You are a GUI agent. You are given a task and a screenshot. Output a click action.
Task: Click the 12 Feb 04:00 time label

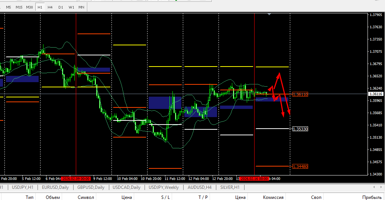(199, 178)
